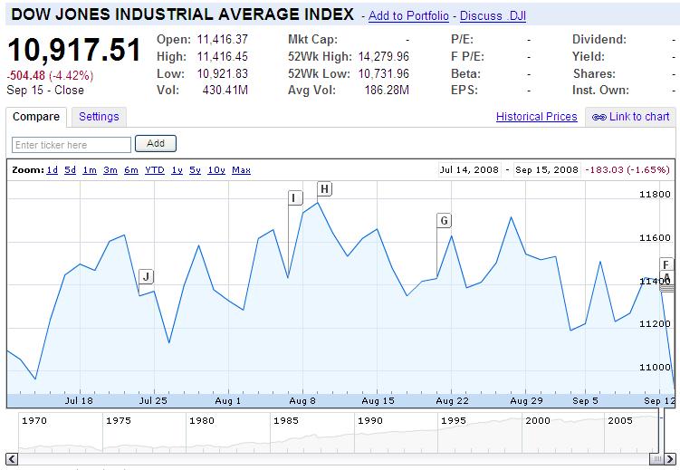This screenshot has height=470, width=680.
Task: Set chart zoom to 5d
Action: tap(70, 170)
